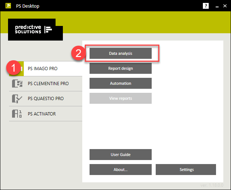Switch to PS ACTIVATOR tab
This screenshot has width=231, height=190.
tap(46, 114)
